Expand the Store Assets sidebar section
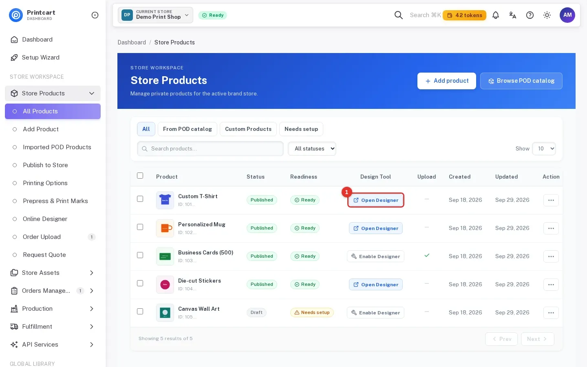The width and height of the screenshot is (587, 367). pyautogui.click(x=53, y=273)
